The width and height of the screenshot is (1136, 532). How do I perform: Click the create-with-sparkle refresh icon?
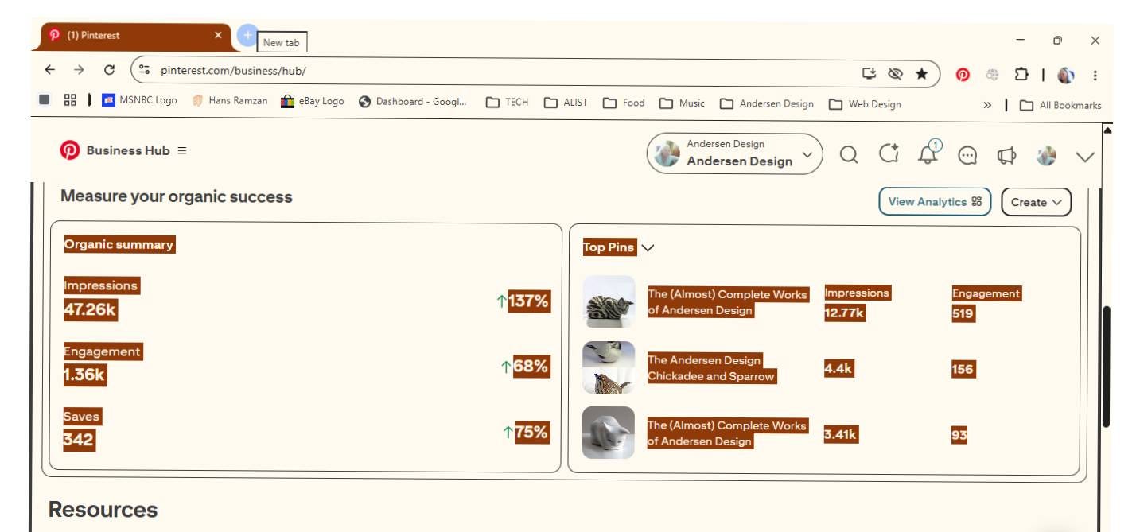point(889,153)
